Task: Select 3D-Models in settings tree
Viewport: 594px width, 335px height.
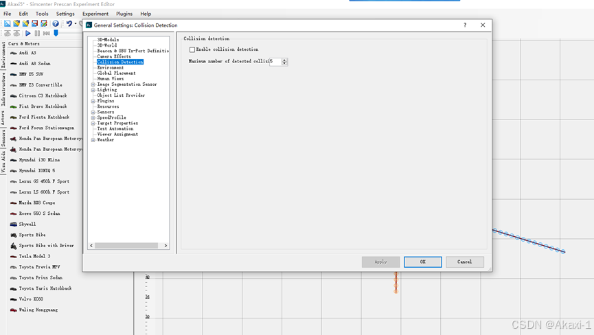Action: pyautogui.click(x=108, y=40)
